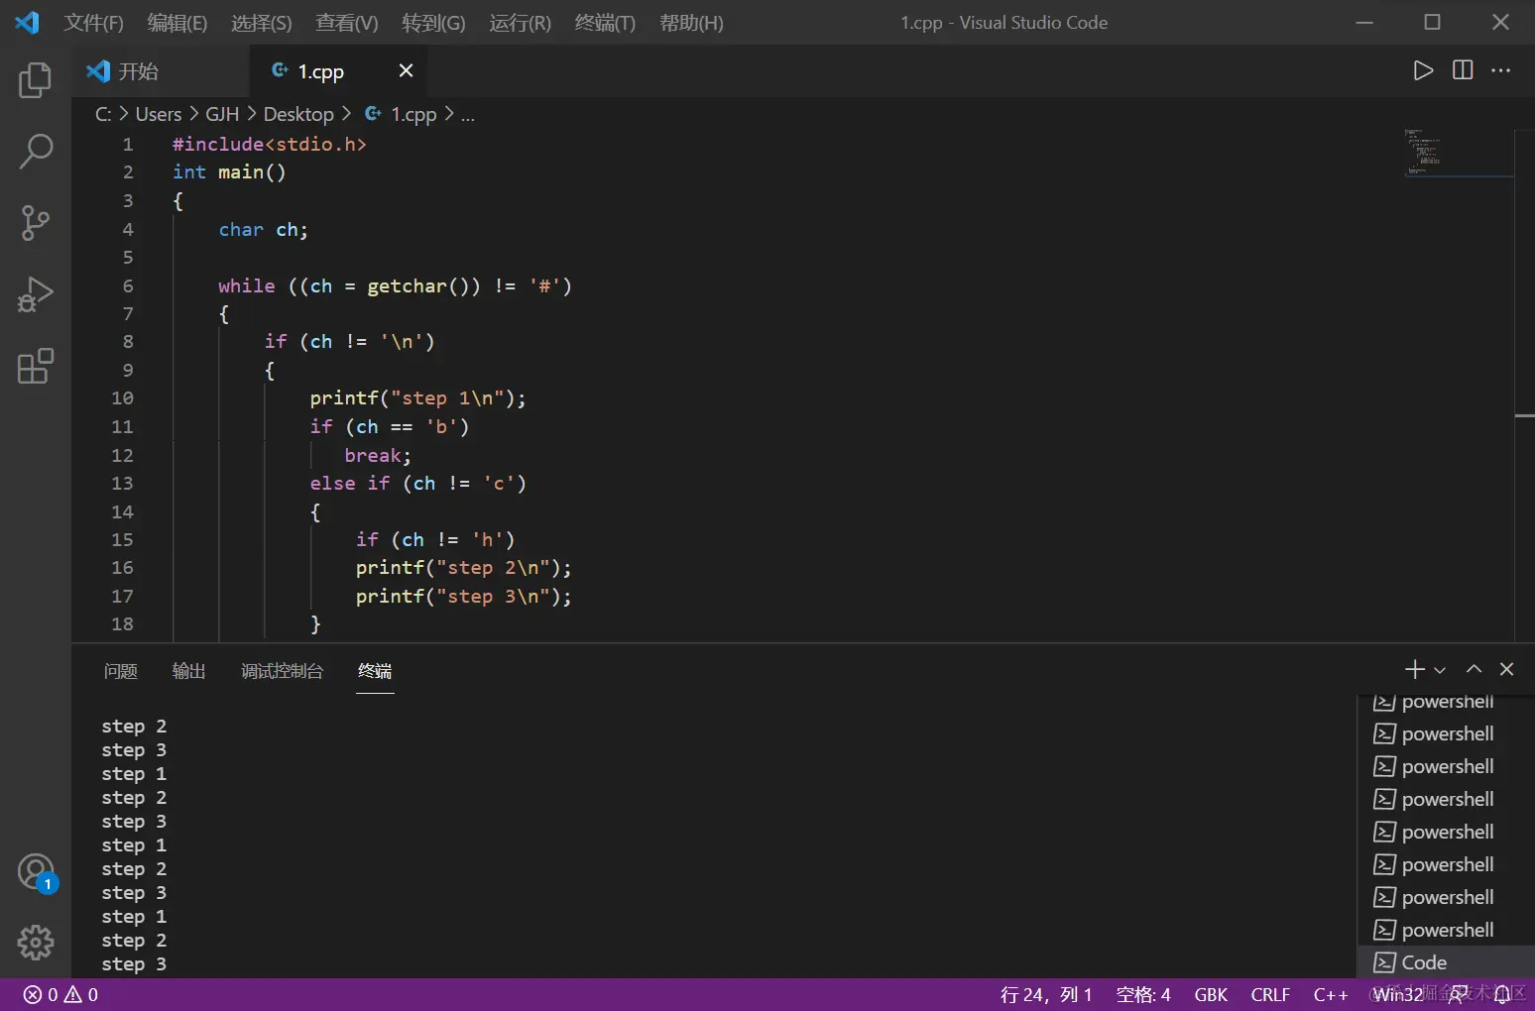This screenshot has width=1535, height=1011.
Task: Expand the C: breadcrumb segment
Action: click(x=103, y=115)
